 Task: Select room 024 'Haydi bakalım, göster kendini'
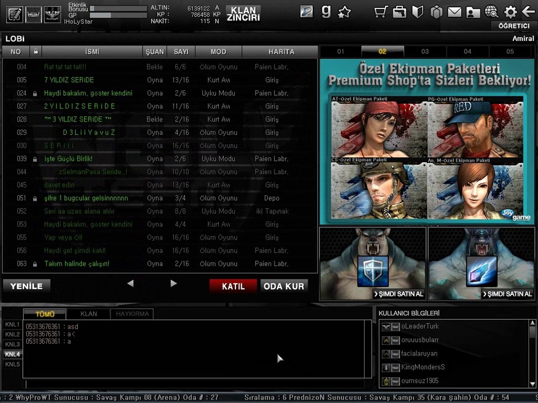click(x=160, y=93)
